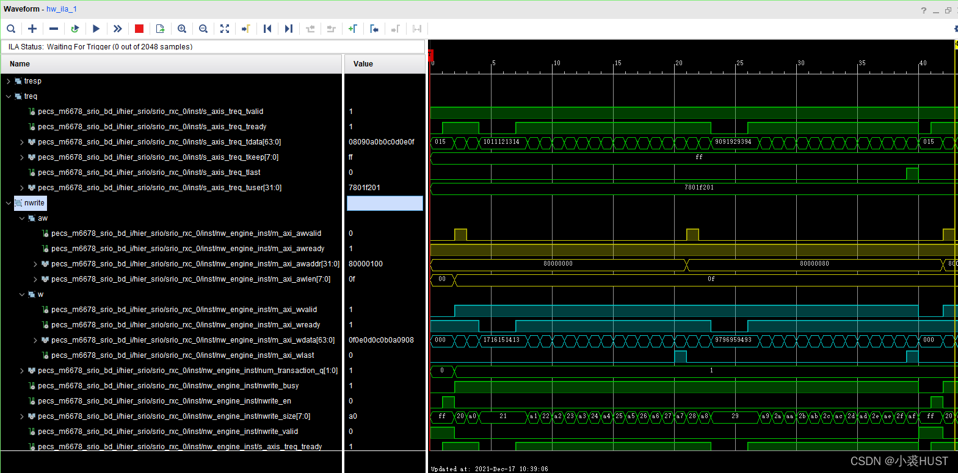958x473 pixels.
Task: Go to cursor icon in toolbar
Action: [x=246, y=29]
